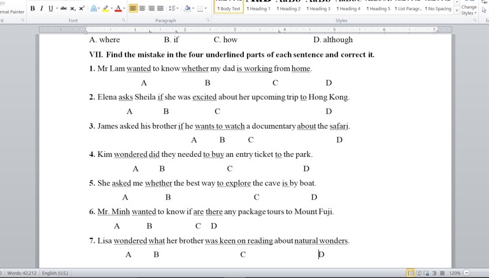Expand the styles gallery More arrow

[x=457, y=11]
